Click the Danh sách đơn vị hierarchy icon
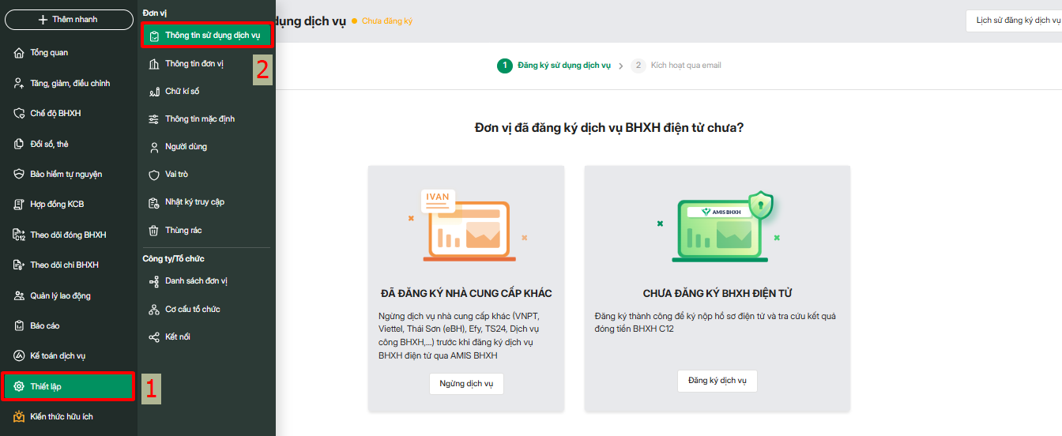Image resolution: width=1062 pixels, height=436 pixels. pos(154,281)
